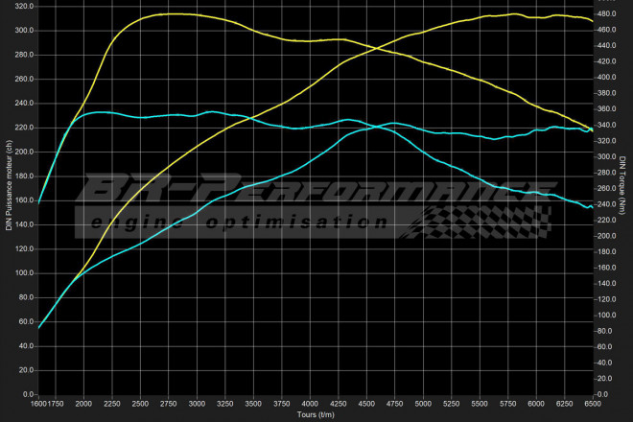Select the "Tours (t/m)" x-axis title
The image size is (633, 422).
coord(315,415)
